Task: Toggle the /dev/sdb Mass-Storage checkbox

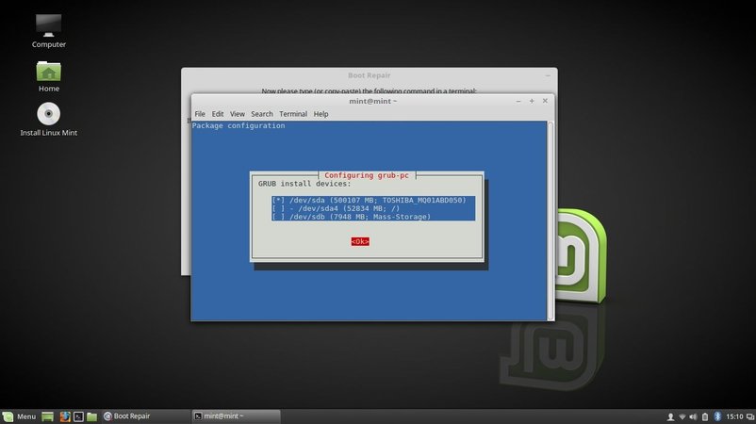Action: click(278, 217)
